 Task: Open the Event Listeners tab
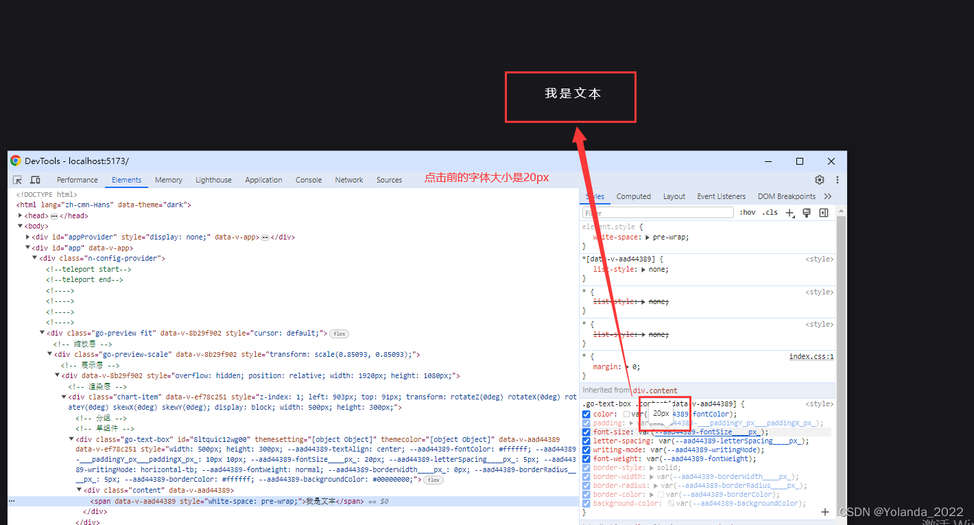[721, 196]
